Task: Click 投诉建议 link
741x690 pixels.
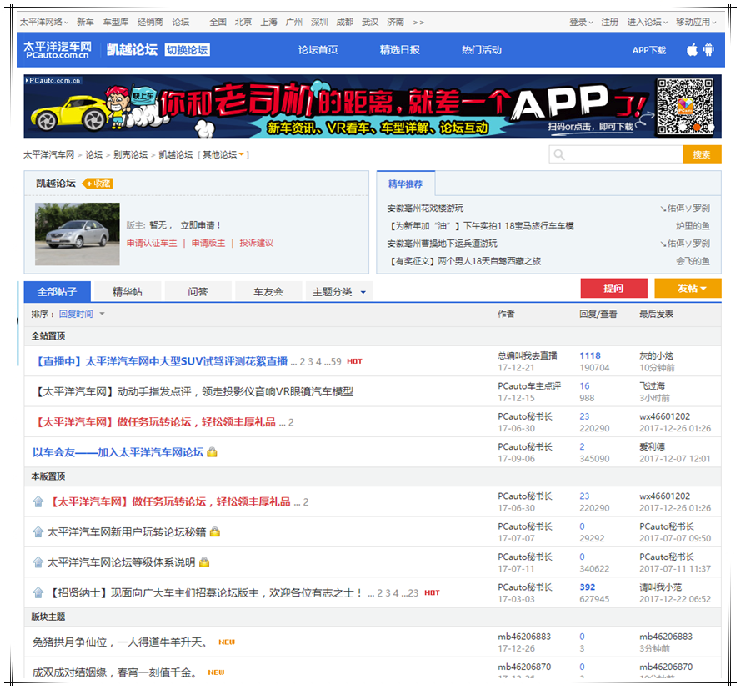Action: click(256, 243)
